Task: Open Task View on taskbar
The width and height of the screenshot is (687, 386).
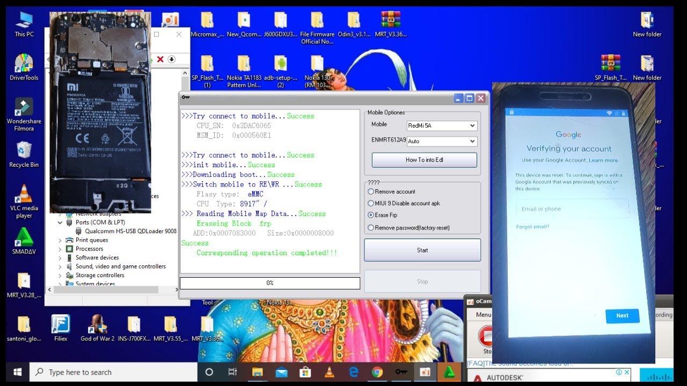Action: pyautogui.click(x=233, y=372)
